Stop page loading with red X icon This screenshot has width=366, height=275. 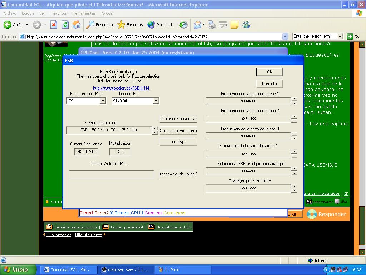pyautogui.click(x=54, y=25)
